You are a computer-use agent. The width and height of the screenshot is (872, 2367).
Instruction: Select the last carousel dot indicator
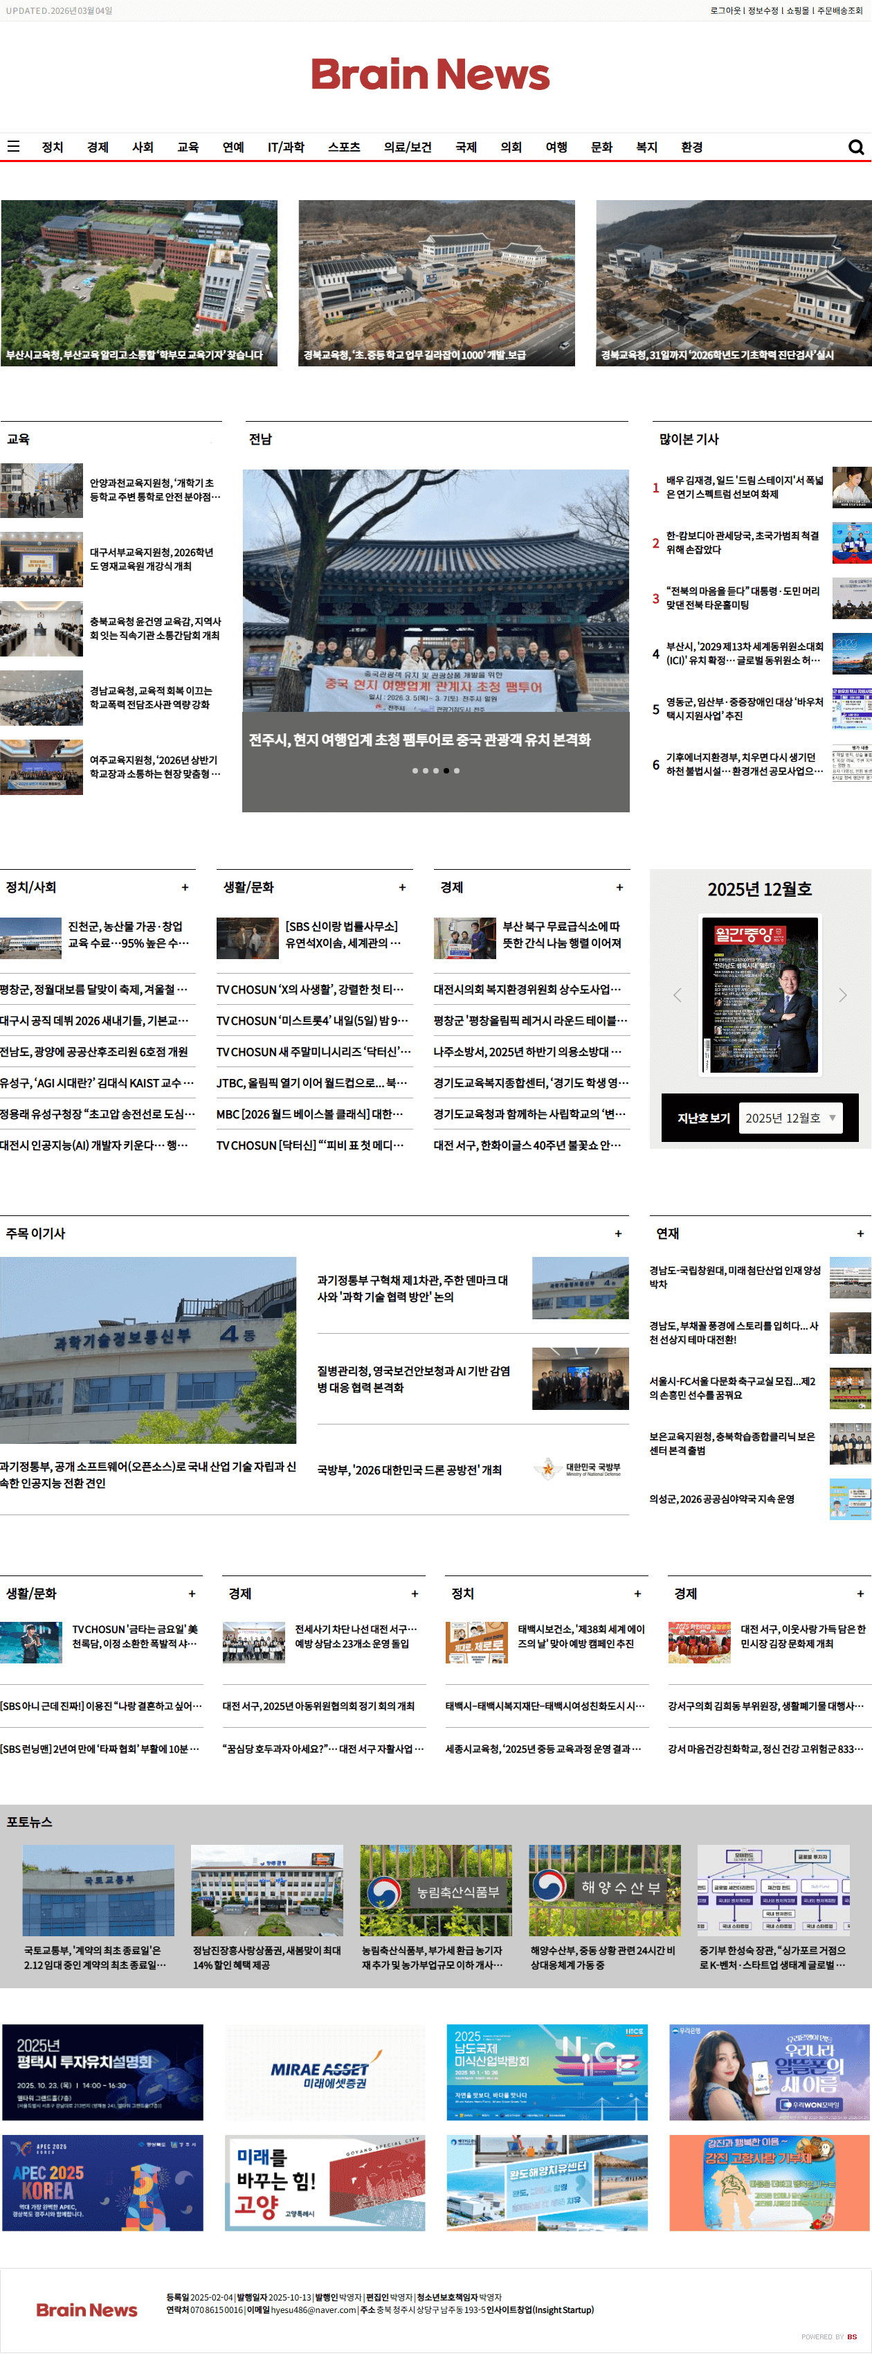pyautogui.click(x=456, y=771)
